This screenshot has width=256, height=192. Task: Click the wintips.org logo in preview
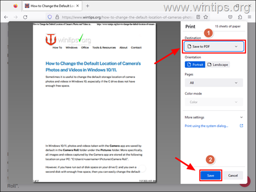[x=68, y=39]
